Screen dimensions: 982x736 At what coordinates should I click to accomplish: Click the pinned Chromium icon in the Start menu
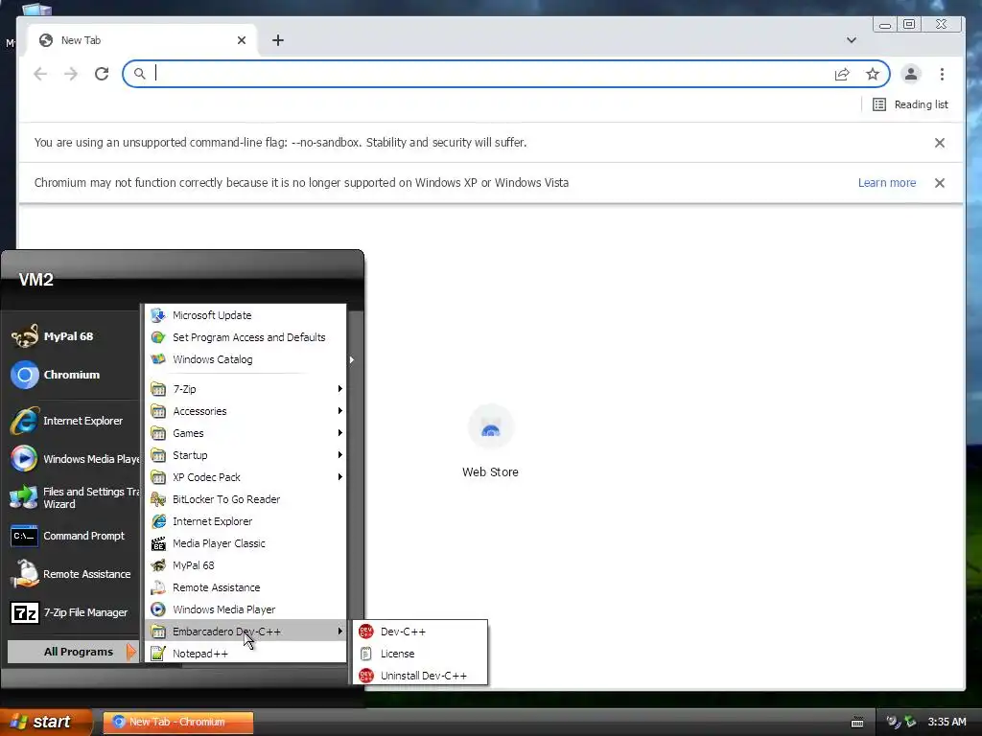(x=25, y=375)
